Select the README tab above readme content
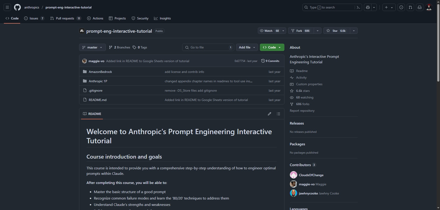Image resolution: width=440 pixels, height=210 pixels. pyautogui.click(x=92, y=114)
